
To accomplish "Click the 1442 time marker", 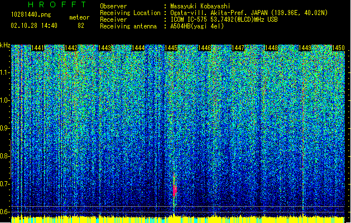I will coord(71,48).
